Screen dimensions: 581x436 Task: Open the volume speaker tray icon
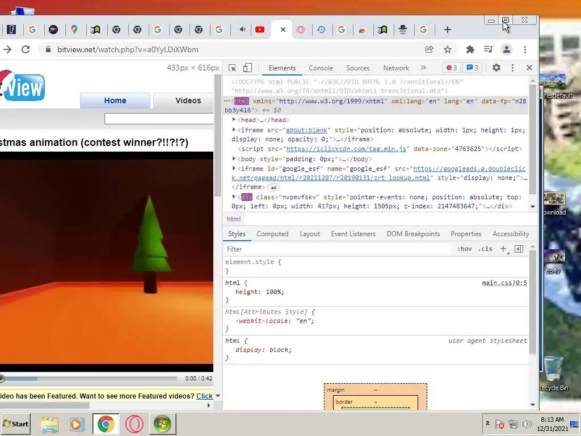(x=527, y=424)
